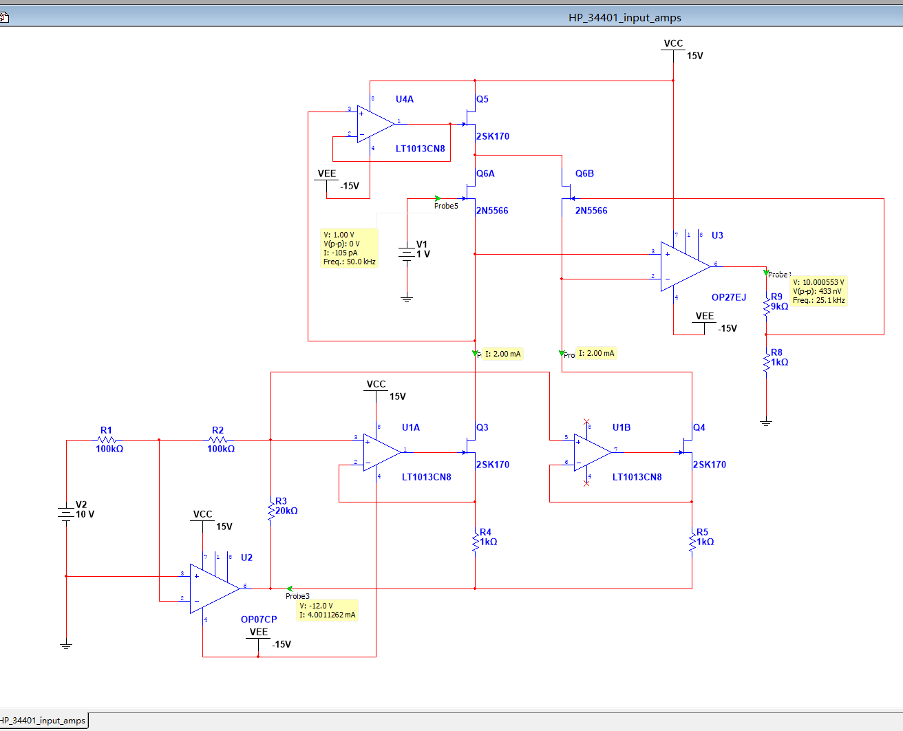Click the 2.00 mA readout under Q6B

[x=596, y=353]
